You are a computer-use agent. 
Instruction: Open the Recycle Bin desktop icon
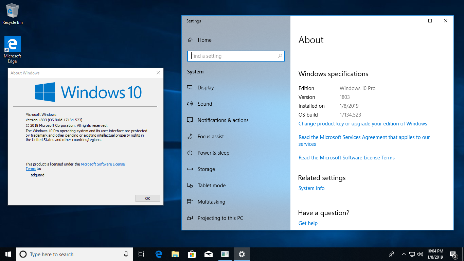click(x=13, y=14)
